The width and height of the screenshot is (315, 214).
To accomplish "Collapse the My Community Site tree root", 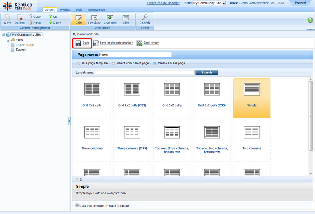I will click(x=3, y=34).
